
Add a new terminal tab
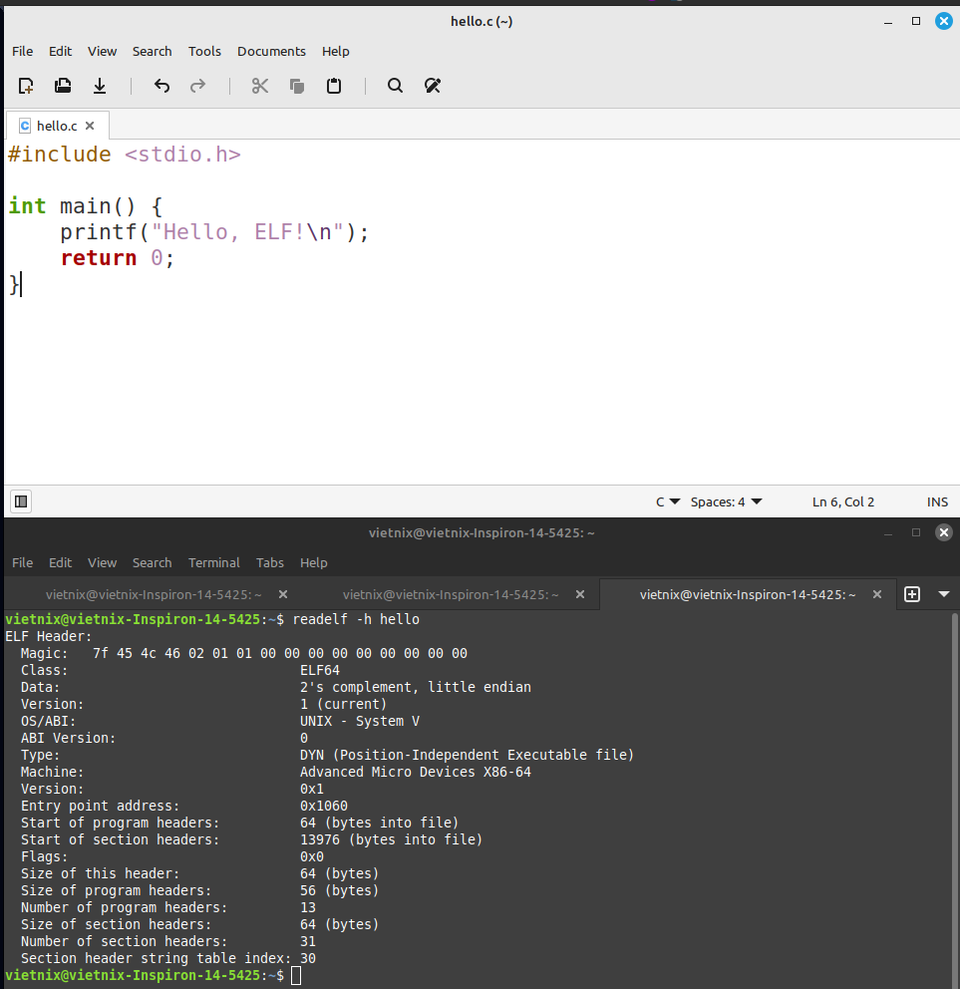(912, 594)
